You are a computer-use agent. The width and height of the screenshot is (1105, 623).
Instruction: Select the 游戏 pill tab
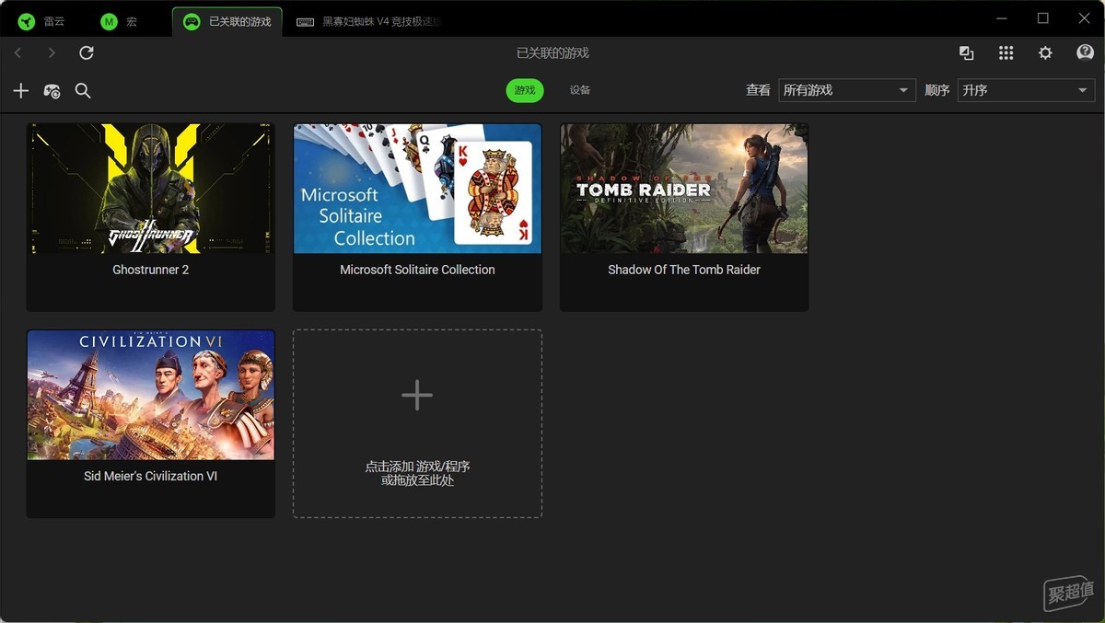pyautogui.click(x=525, y=90)
